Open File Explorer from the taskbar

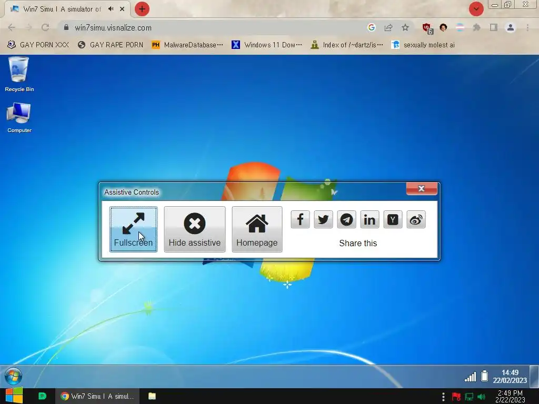pyautogui.click(x=152, y=396)
